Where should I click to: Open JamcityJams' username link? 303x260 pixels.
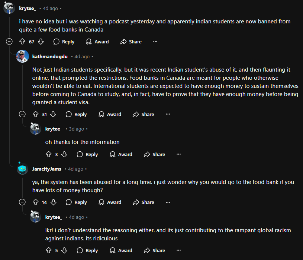tap(47, 169)
